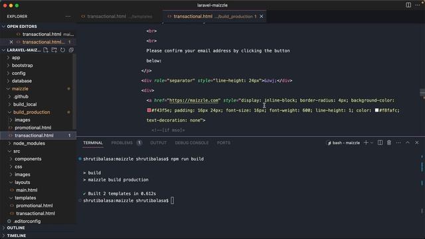Image resolution: width=425 pixels, height=239 pixels.
Task: Collapse the LARAVEL-MAIZ workspace section
Action: 21,50
